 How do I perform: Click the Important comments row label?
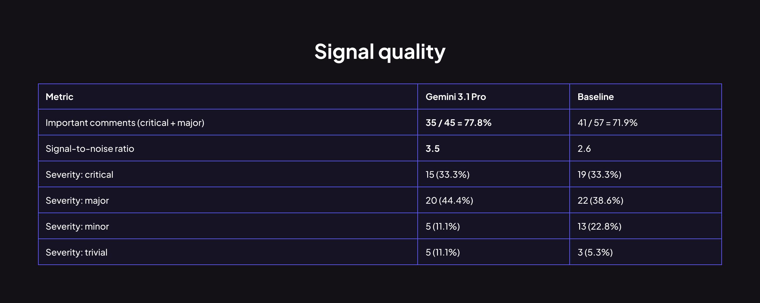(125, 123)
